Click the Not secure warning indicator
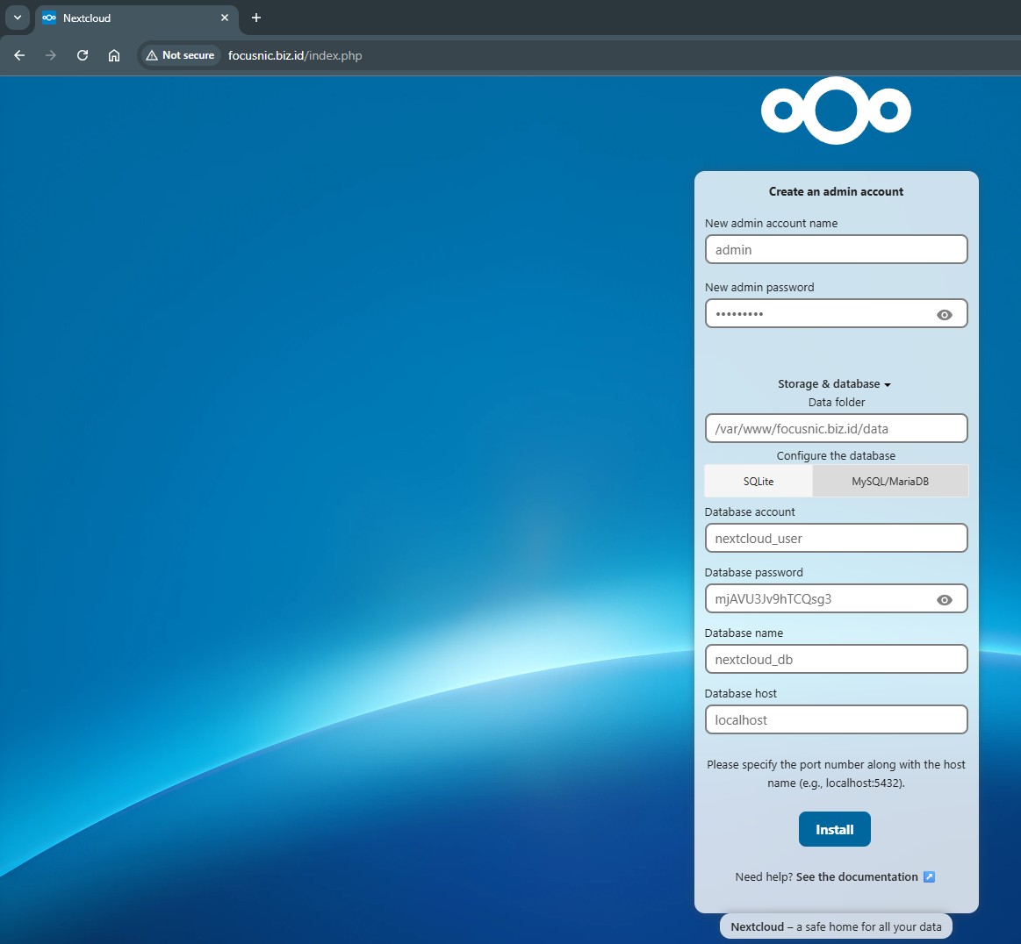The width and height of the screenshot is (1021, 944). (x=180, y=55)
